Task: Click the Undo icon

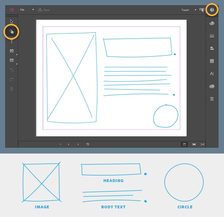Action: point(11,70)
